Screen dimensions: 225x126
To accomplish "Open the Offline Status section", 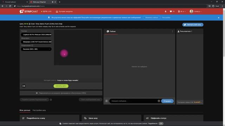I will click(173, 118).
